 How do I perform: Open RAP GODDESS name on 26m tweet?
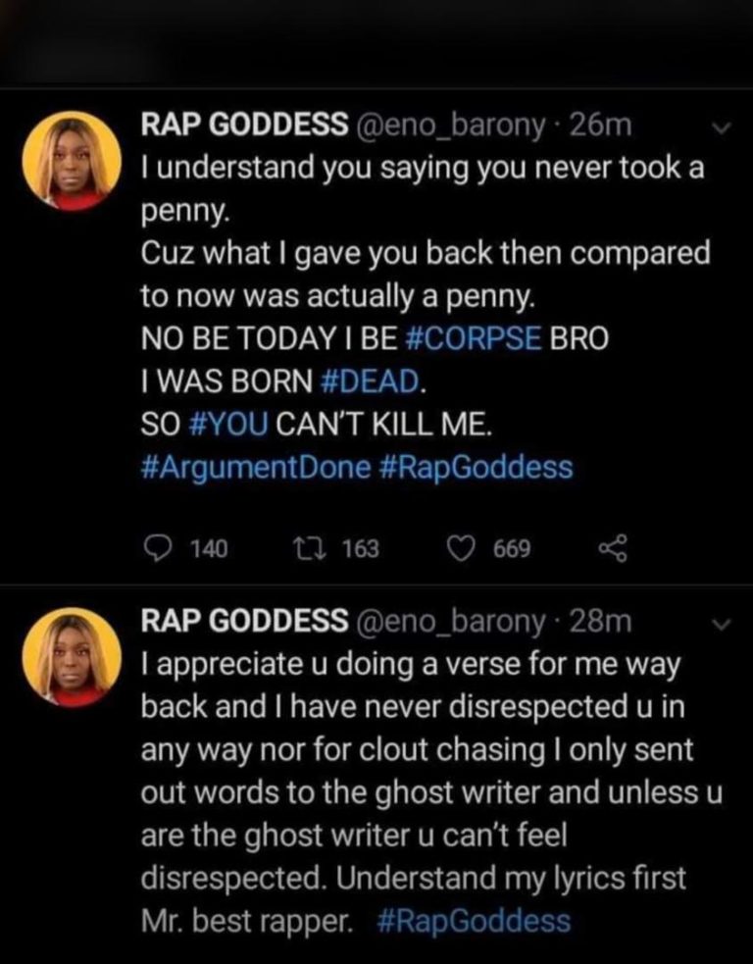click(245, 125)
